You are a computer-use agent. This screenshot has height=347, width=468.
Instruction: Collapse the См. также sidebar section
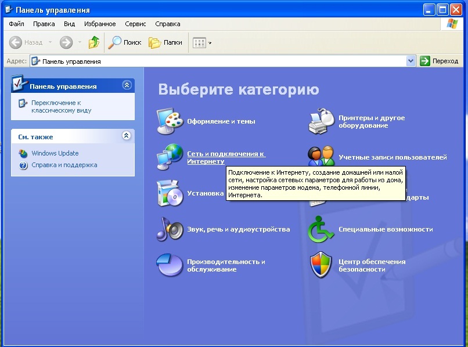127,136
